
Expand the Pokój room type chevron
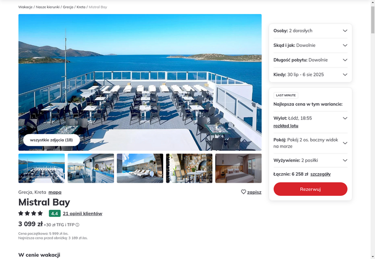345,143
